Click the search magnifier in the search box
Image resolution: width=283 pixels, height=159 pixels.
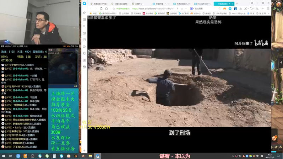pos(219,8)
